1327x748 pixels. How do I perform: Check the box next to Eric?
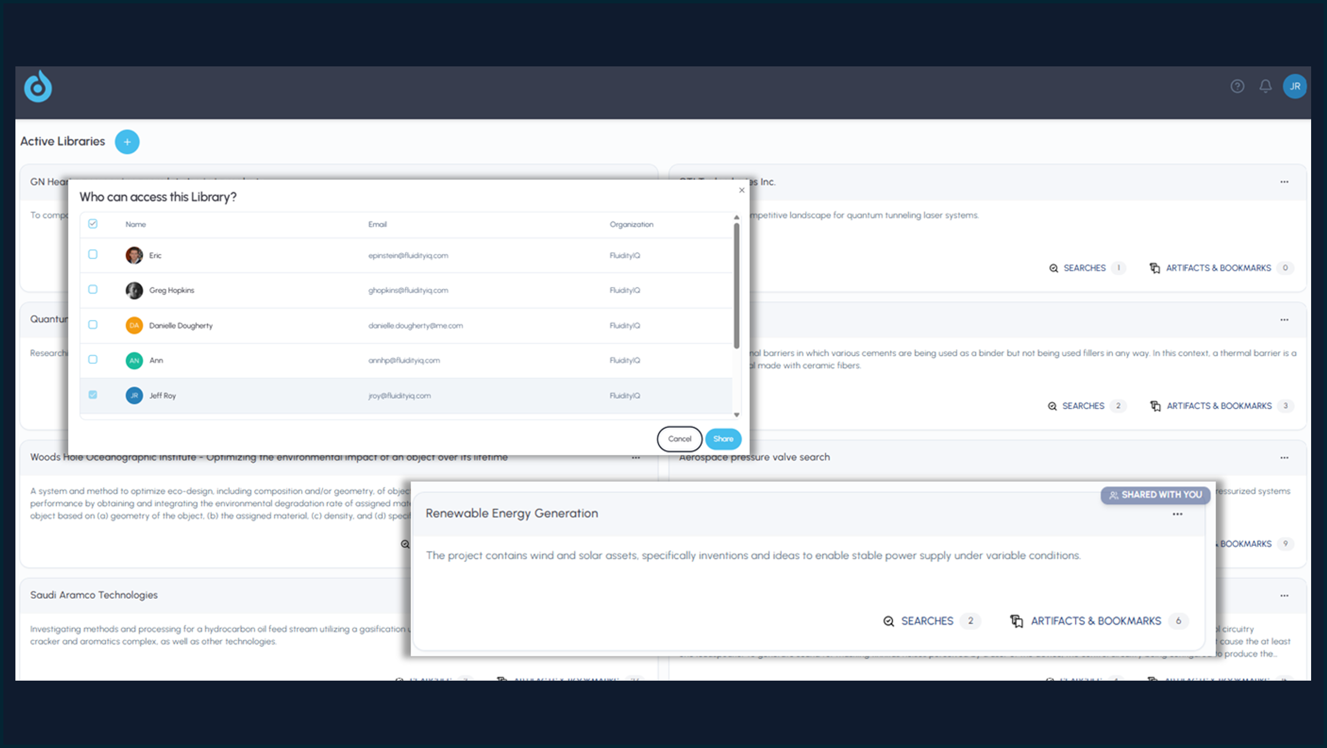tap(93, 254)
